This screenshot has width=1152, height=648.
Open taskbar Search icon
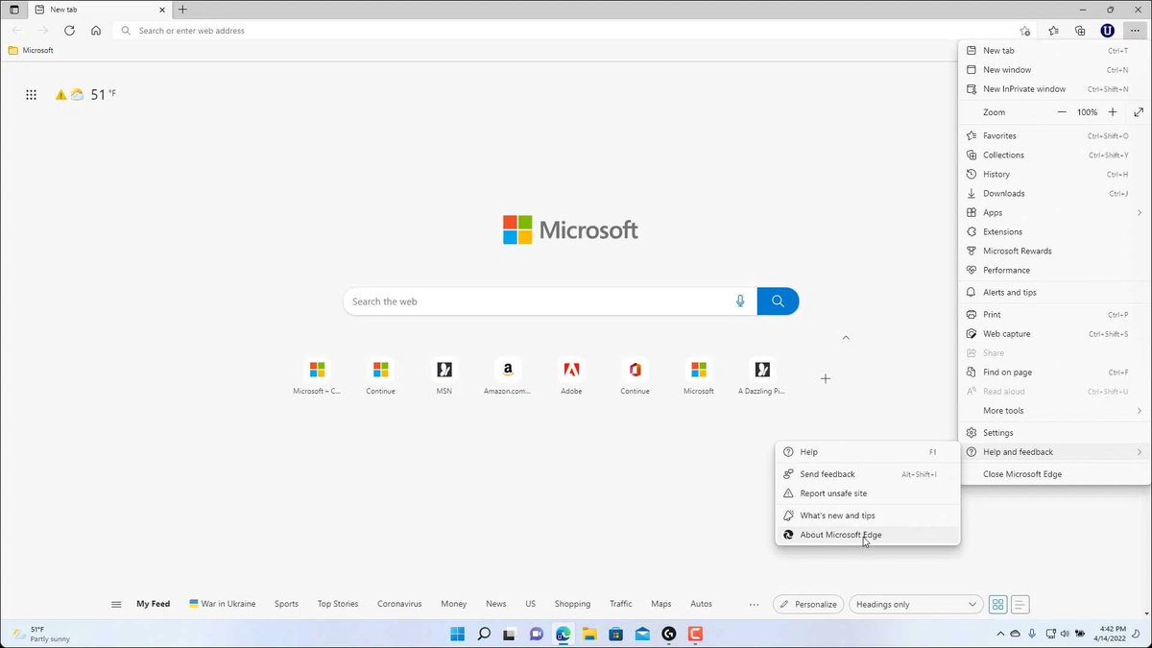coord(484,635)
